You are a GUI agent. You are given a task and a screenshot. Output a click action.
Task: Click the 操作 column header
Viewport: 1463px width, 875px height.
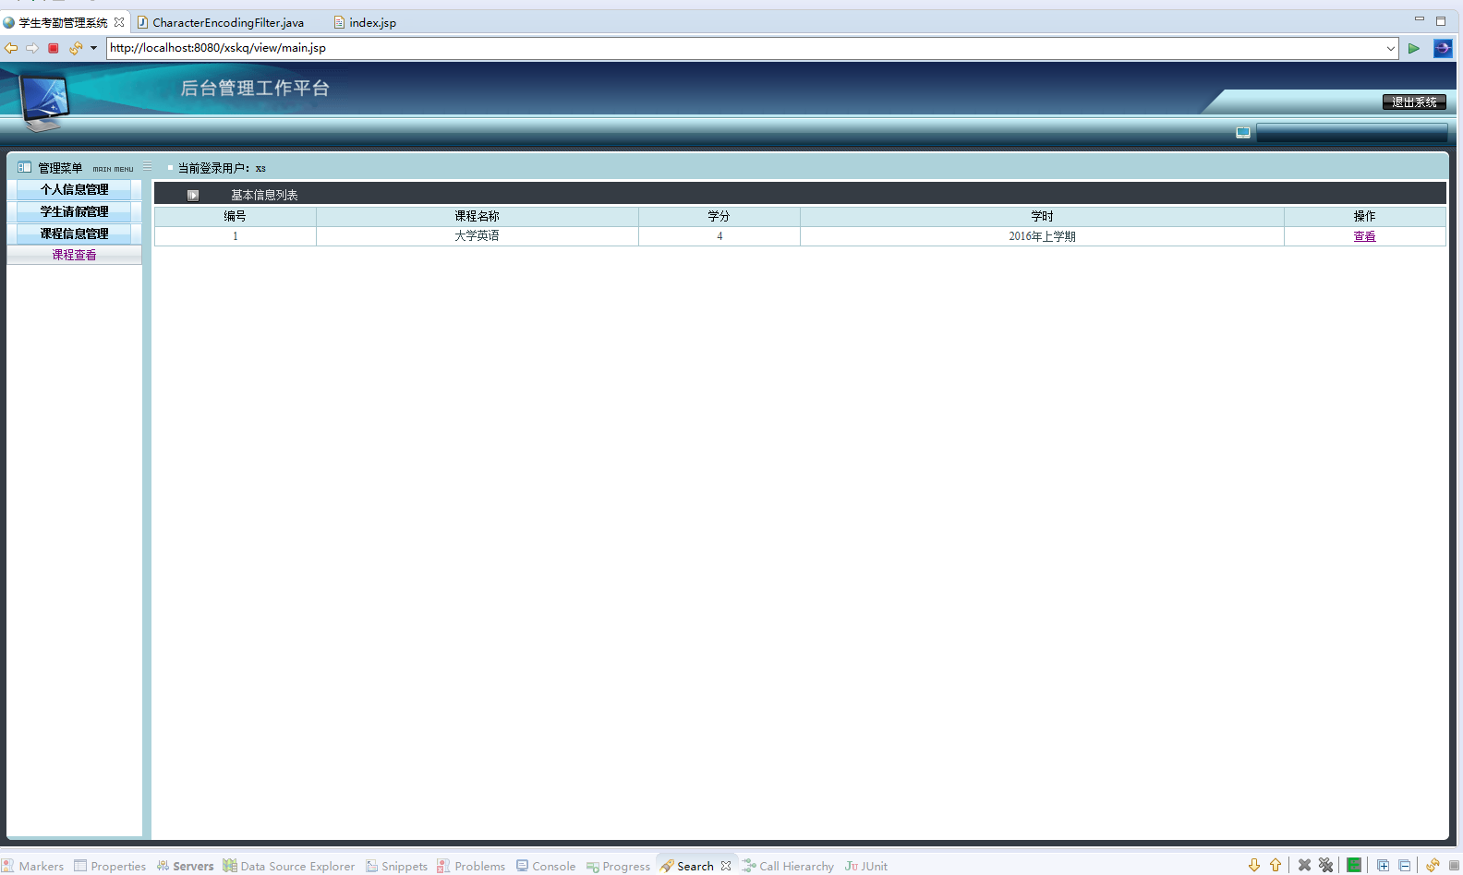click(1364, 216)
